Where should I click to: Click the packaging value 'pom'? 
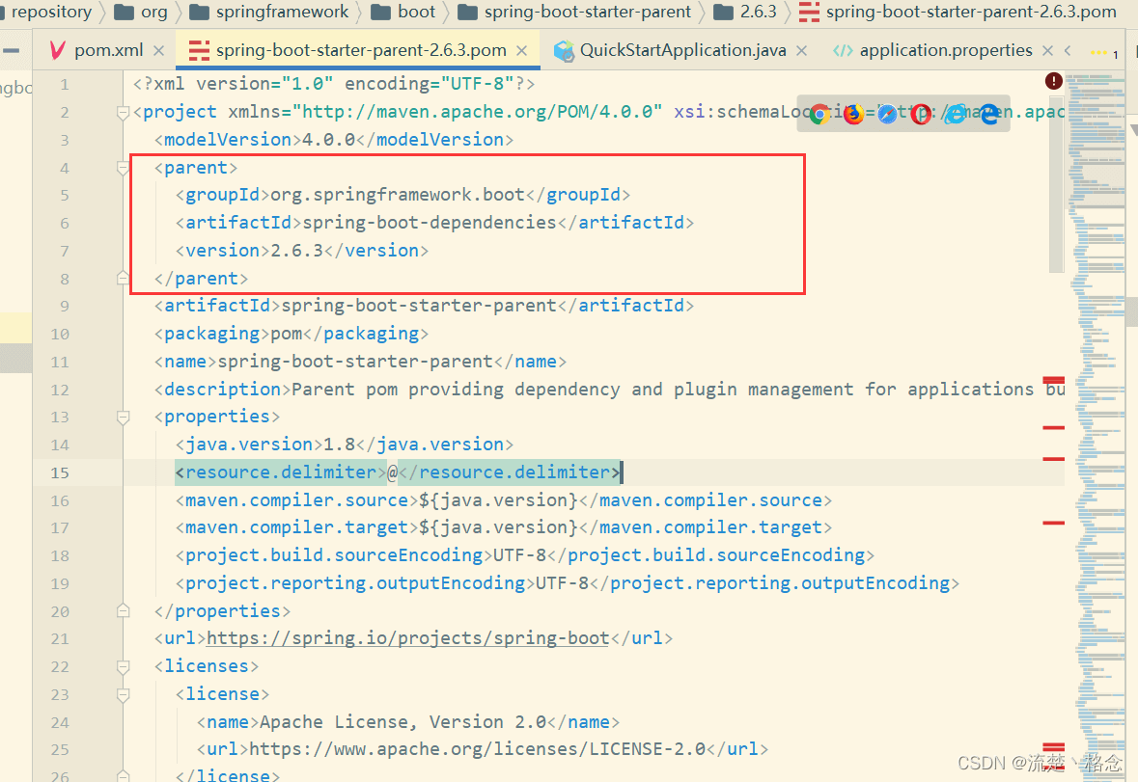coord(287,334)
